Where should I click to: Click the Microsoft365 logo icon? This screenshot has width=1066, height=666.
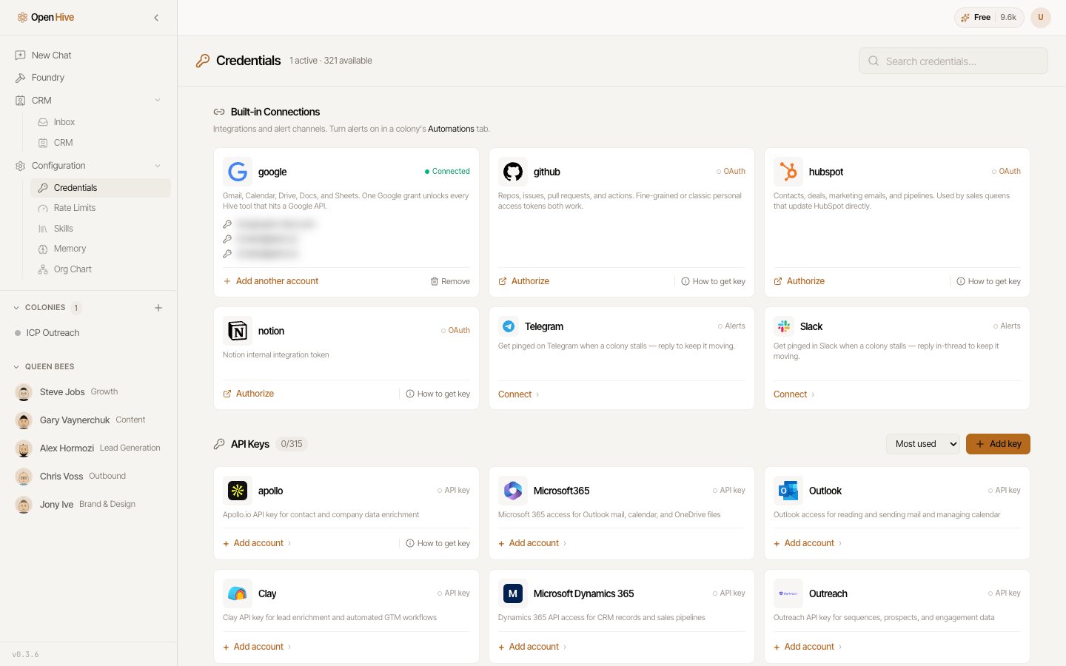click(513, 491)
